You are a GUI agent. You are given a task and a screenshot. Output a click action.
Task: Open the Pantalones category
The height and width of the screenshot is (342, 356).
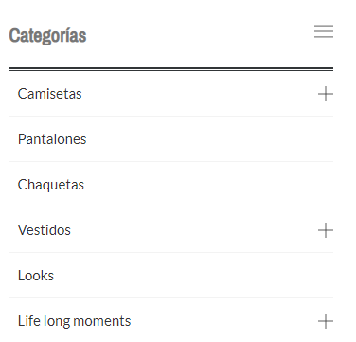pyautogui.click(x=52, y=139)
